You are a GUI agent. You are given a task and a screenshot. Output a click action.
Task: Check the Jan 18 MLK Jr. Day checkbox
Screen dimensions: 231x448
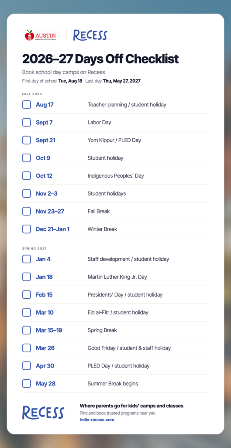point(27,277)
